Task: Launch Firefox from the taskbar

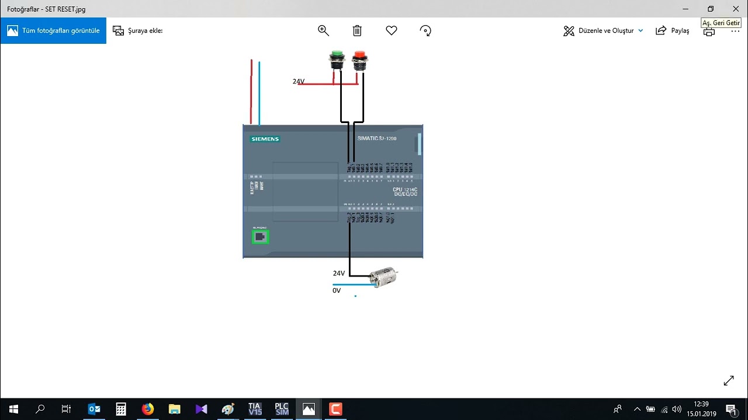Action: tap(148, 409)
